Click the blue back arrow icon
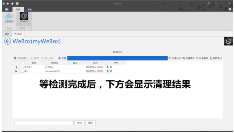The height and width of the screenshot is (133, 234). point(7,41)
